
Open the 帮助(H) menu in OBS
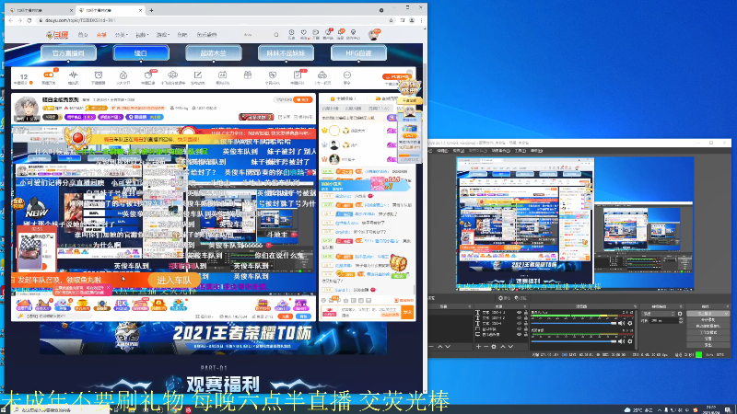click(536, 151)
